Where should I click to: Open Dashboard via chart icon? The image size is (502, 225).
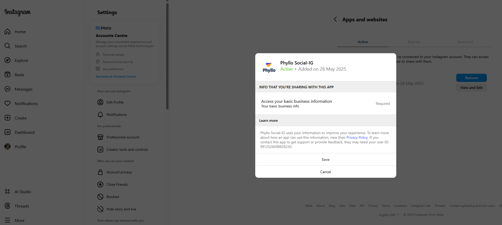7,132
